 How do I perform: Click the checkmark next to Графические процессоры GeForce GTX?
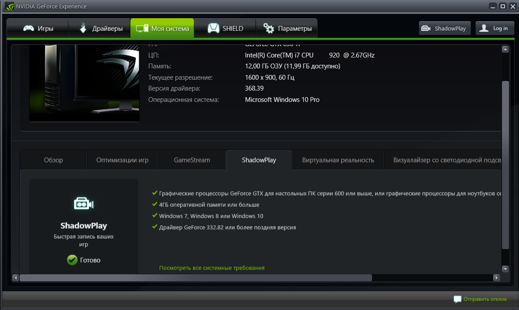pos(154,193)
